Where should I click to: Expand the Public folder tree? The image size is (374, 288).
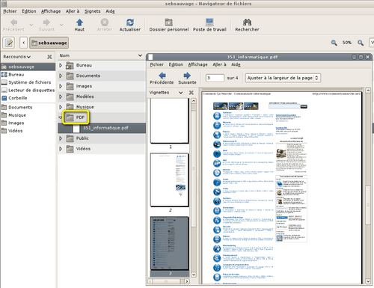pyautogui.click(x=61, y=138)
